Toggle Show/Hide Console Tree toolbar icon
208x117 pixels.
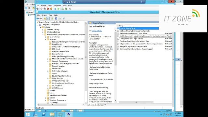(x=48, y=19)
